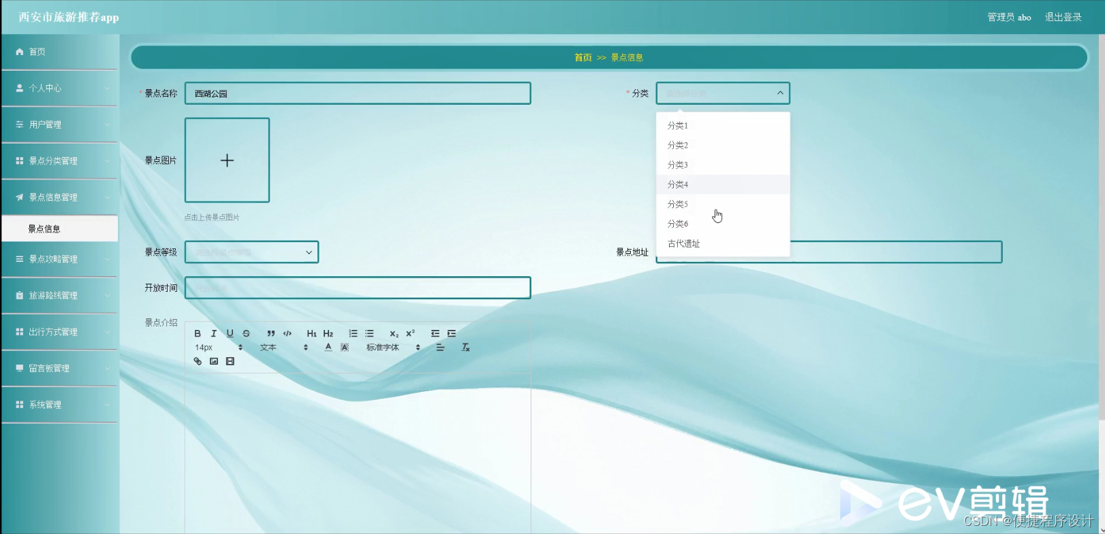This screenshot has height=534, width=1105.
Task: Open 景点信息 submenu item
Action: click(60, 229)
